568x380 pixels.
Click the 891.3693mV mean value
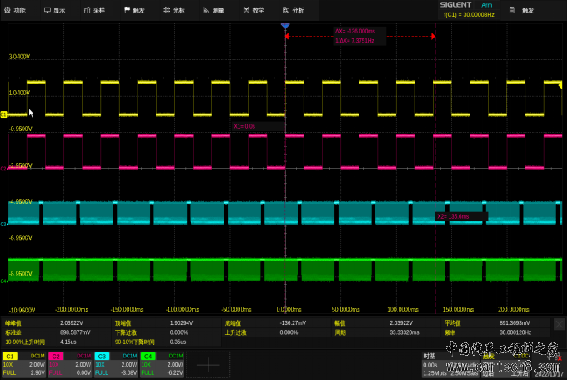515,322
